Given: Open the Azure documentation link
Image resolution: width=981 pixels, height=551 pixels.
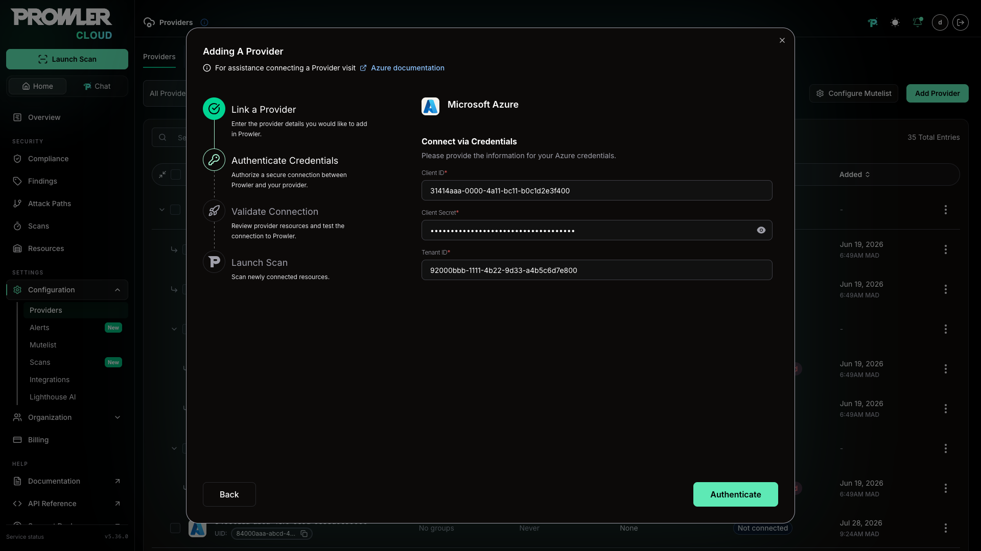Looking at the screenshot, I should pos(407,68).
